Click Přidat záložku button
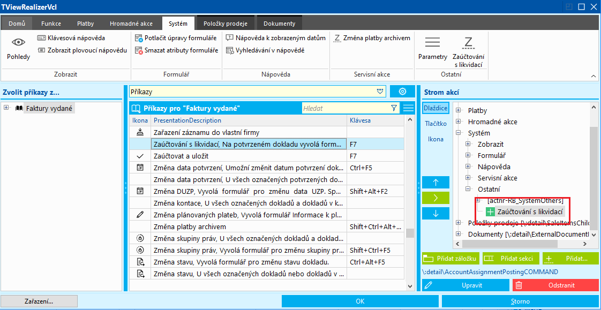The image size is (601, 310). [x=451, y=259]
